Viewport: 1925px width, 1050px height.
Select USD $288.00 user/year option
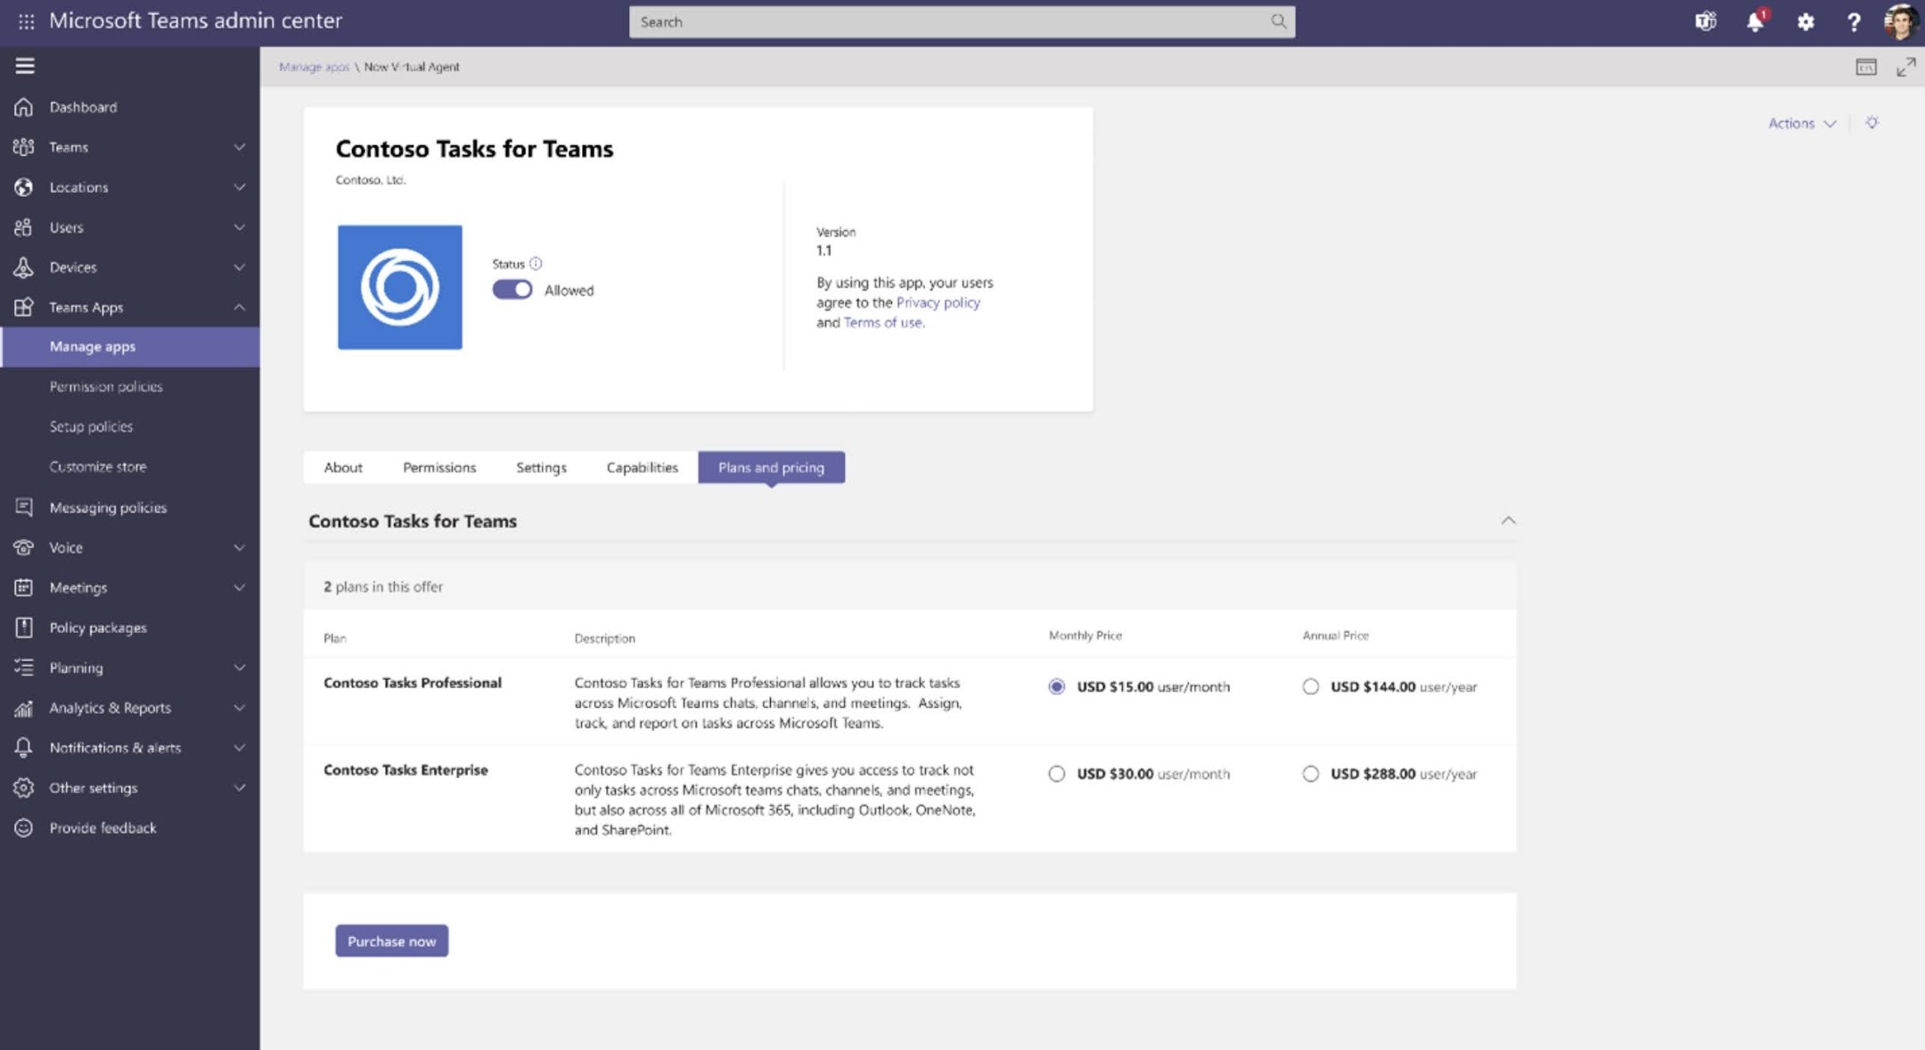pos(1310,774)
